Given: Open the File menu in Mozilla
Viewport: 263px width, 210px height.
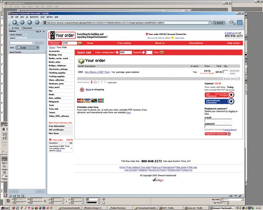Looking at the screenshot, I should pyautogui.click(x=12, y=17).
